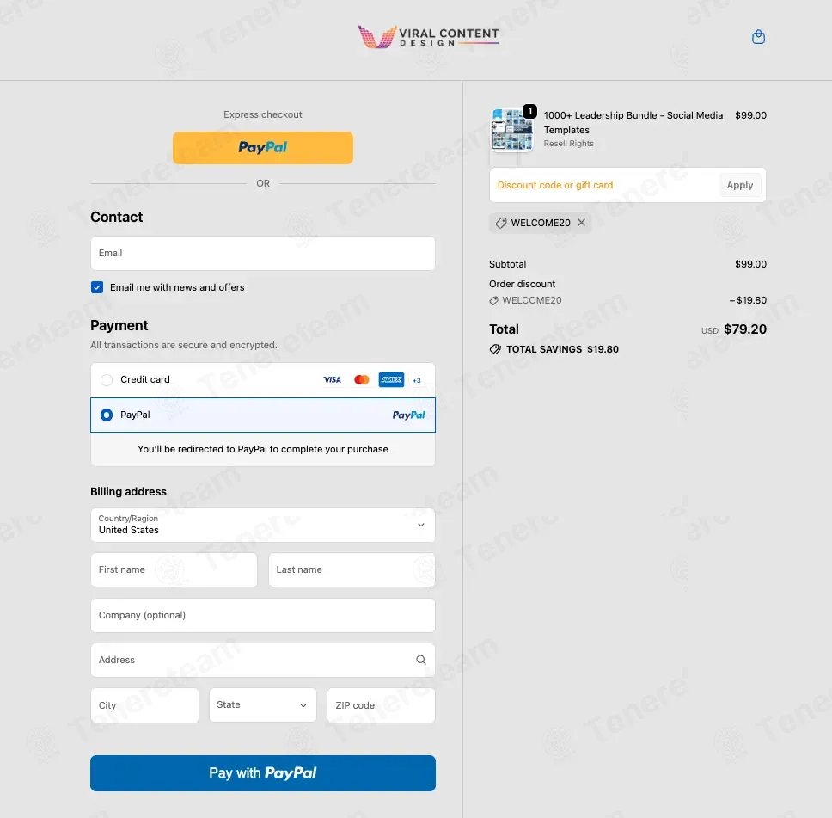The width and height of the screenshot is (832, 818).
Task: Click the $79.20 total amount
Action: [745, 329]
